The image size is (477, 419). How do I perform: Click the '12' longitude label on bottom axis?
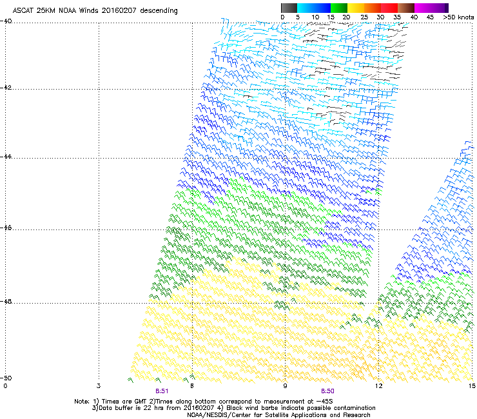coord(378,386)
